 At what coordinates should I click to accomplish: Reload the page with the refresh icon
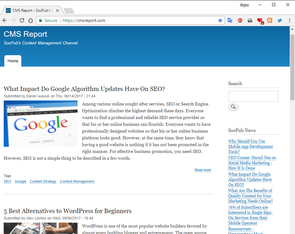[22, 20]
